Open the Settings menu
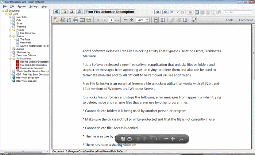Viewport: 255px width, 155px height. 34,7
